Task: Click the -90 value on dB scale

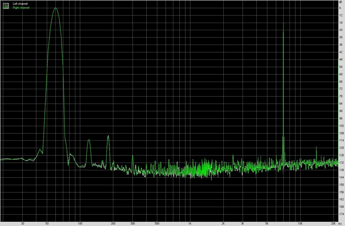Action: tap(341, 111)
